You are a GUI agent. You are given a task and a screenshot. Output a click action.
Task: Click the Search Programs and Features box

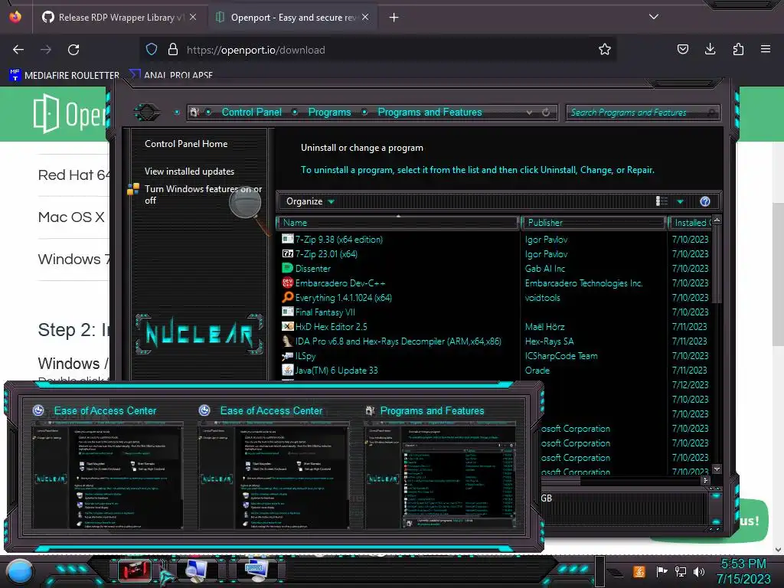(x=643, y=113)
